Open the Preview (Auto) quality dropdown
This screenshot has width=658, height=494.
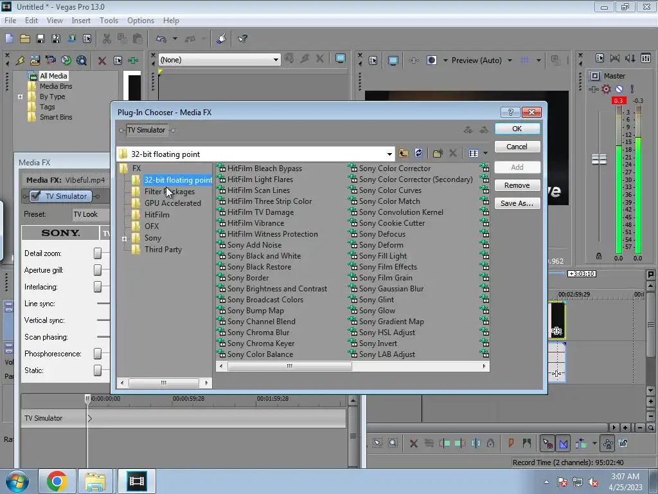pos(510,60)
